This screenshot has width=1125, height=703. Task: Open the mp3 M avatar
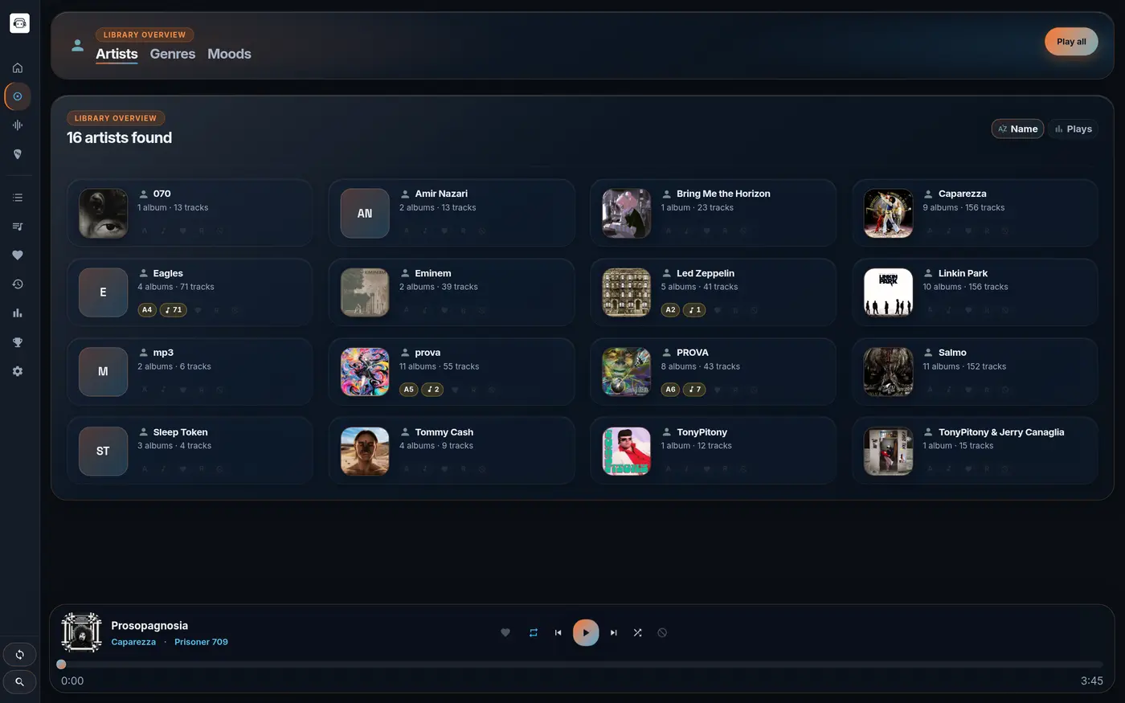(103, 372)
